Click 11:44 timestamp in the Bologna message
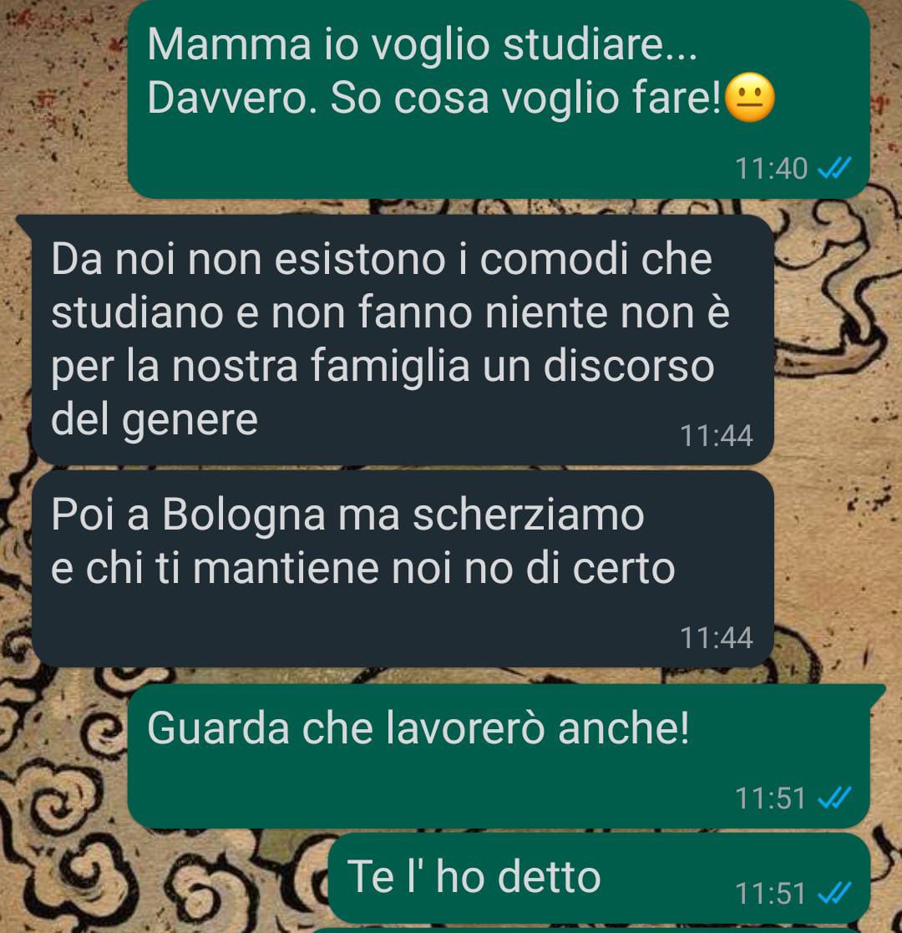902x933 pixels. click(x=717, y=638)
